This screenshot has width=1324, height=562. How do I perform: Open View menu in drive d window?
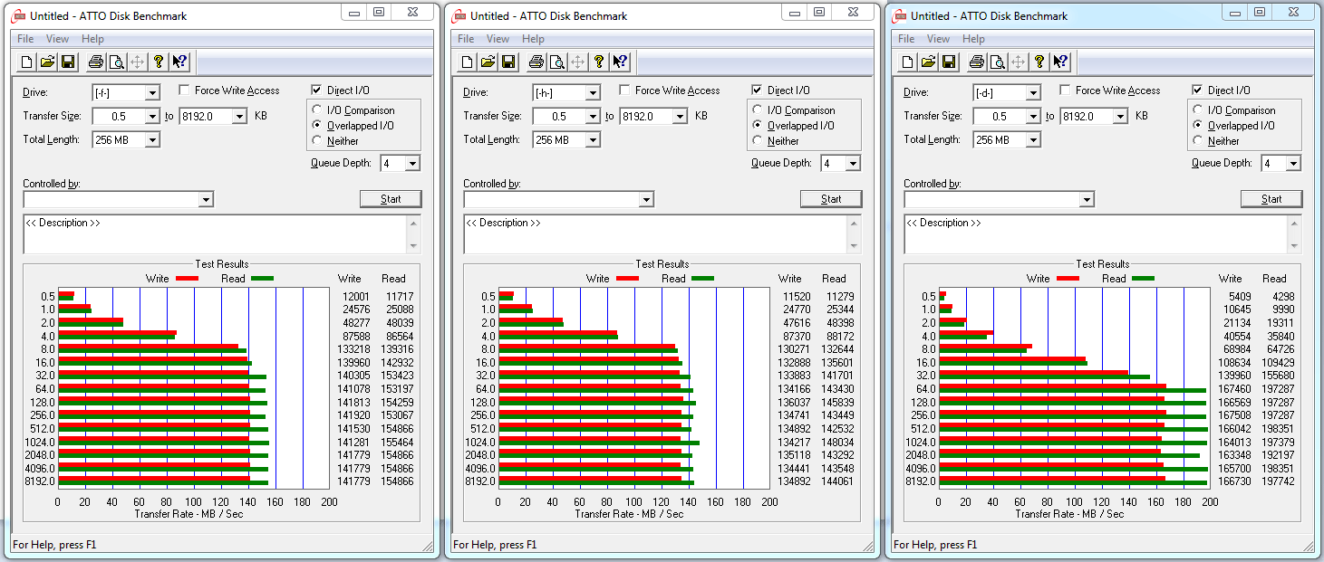pyautogui.click(x=938, y=39)
